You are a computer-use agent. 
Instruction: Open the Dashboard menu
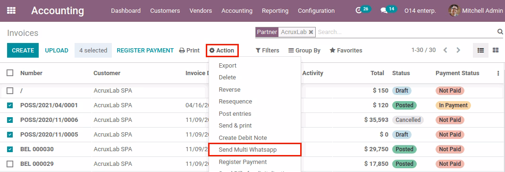(x=126, y=11)
